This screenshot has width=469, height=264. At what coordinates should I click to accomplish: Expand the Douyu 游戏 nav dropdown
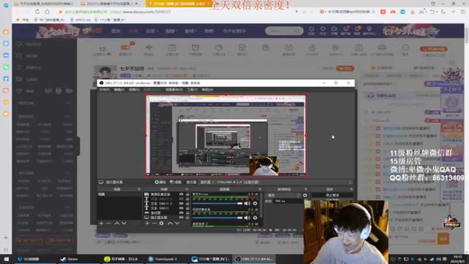[191, 31]
